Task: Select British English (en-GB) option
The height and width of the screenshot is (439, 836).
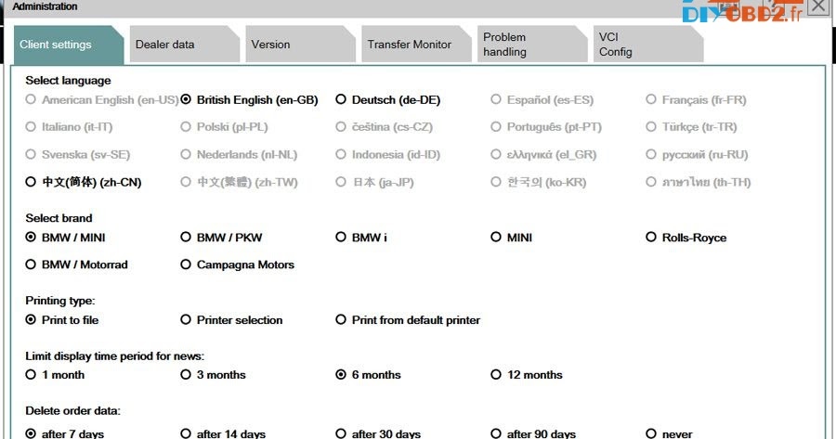Action: [249, 99]
